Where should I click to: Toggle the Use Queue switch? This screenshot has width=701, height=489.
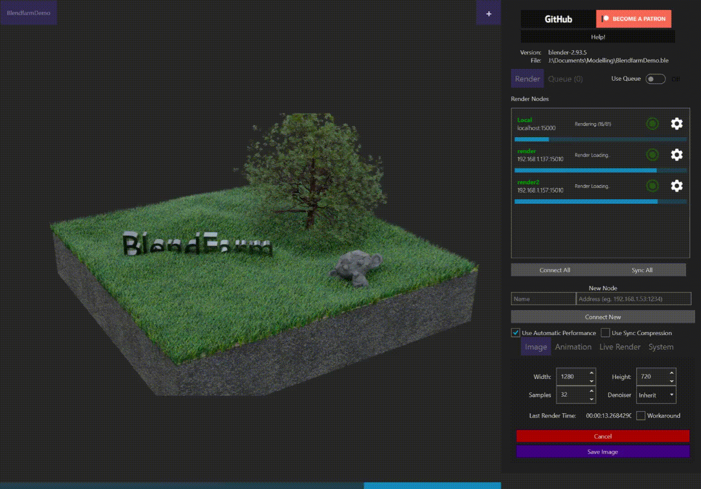655,79
